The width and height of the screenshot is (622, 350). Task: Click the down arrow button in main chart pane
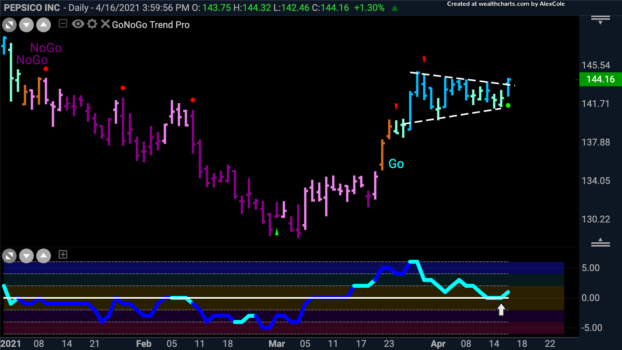[26, 26]
